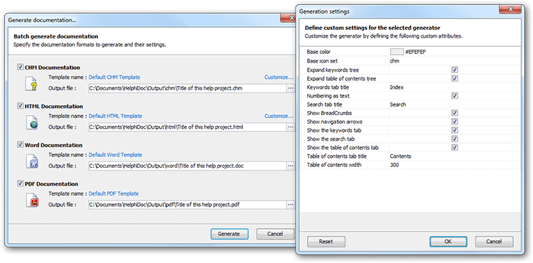Close the Generation settings window
This screenshot has width=533, height=263.
510,9
